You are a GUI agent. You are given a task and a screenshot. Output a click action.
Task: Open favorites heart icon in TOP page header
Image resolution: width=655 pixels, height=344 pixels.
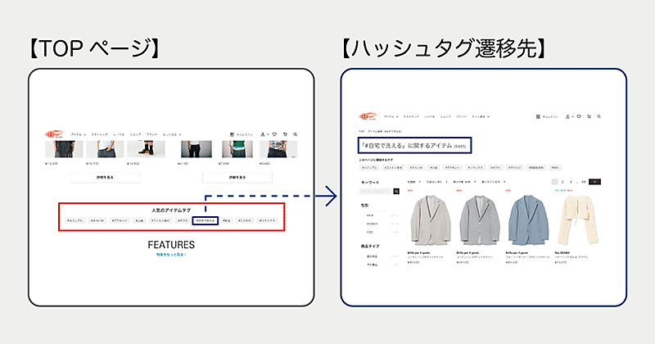coord(274,134)
